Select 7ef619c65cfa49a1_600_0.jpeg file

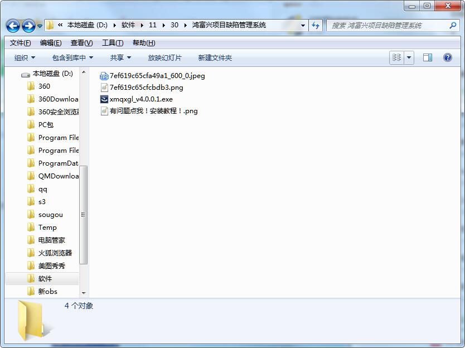157,76
